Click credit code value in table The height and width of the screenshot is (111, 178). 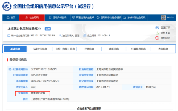[x=44, y=69]
